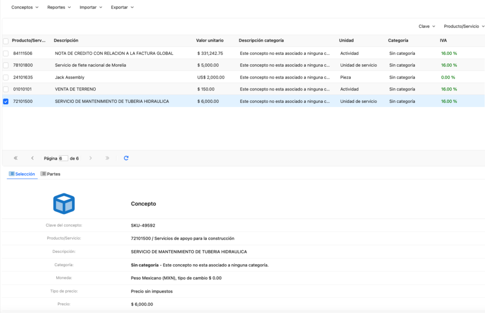Select the NOTA DE CREDITO description cell
Screen dimensions: 485x313
pos(114,54)
